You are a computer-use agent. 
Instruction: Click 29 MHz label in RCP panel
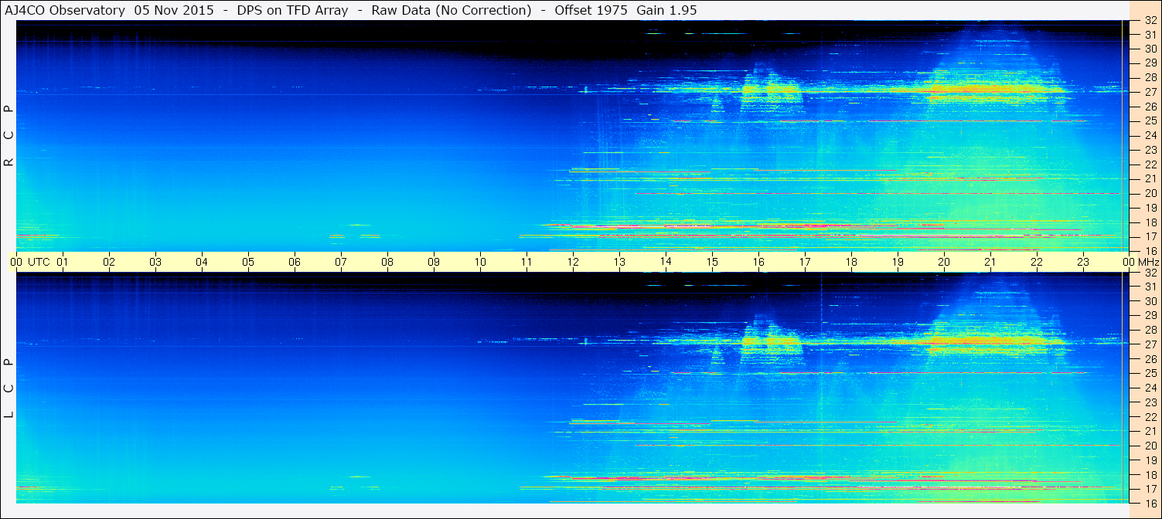pyautogui.click(x=1150, y=63)
